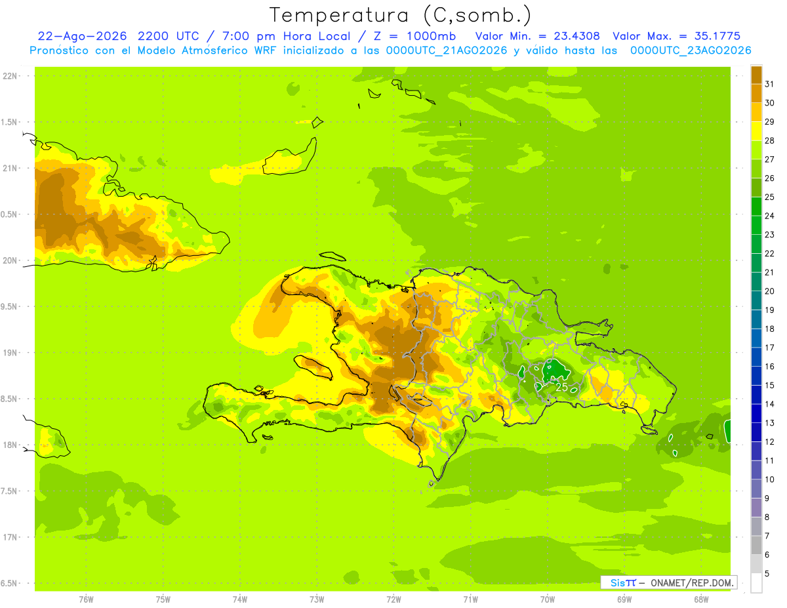The image size is (787, 608).
Task: Click the 22N latitude axis label
Action: tap(10, 76)
